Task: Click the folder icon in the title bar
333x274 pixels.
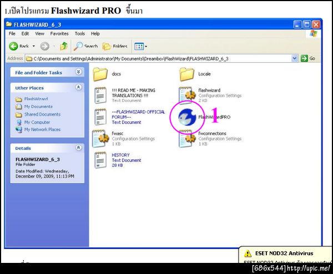Action: point(9,24)
